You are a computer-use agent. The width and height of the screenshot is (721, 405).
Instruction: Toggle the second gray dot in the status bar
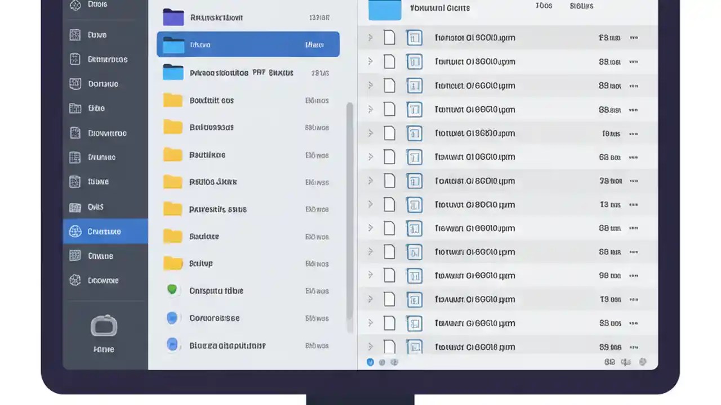(382, 362)
